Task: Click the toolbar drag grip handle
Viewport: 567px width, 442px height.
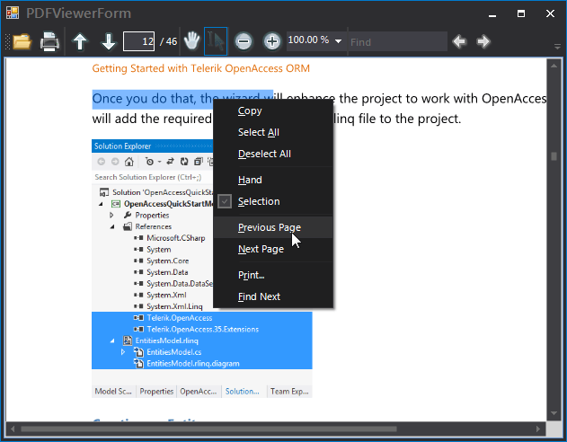Action: point(7,41)
